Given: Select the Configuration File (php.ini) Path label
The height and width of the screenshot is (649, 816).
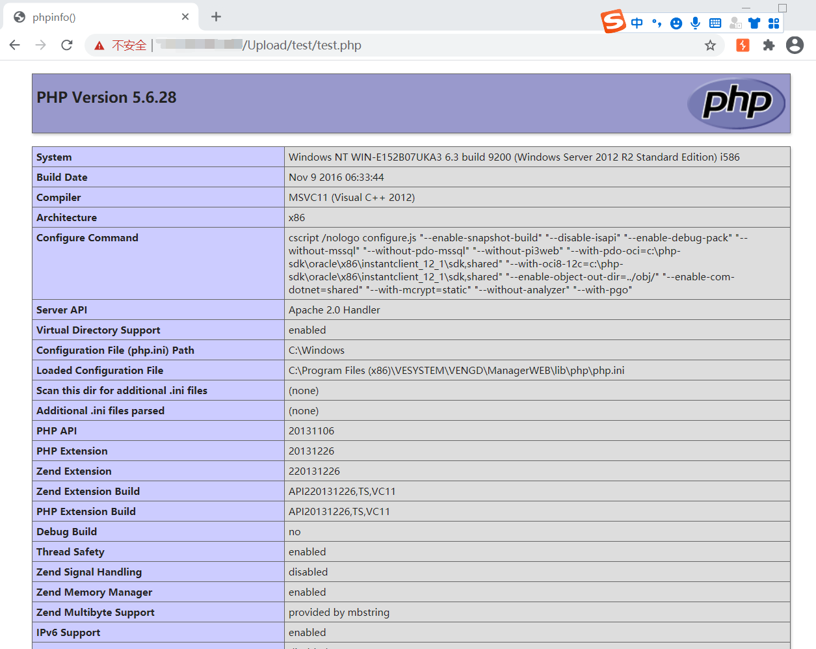Looking at the screenshot, I should [x=115, y=351].
